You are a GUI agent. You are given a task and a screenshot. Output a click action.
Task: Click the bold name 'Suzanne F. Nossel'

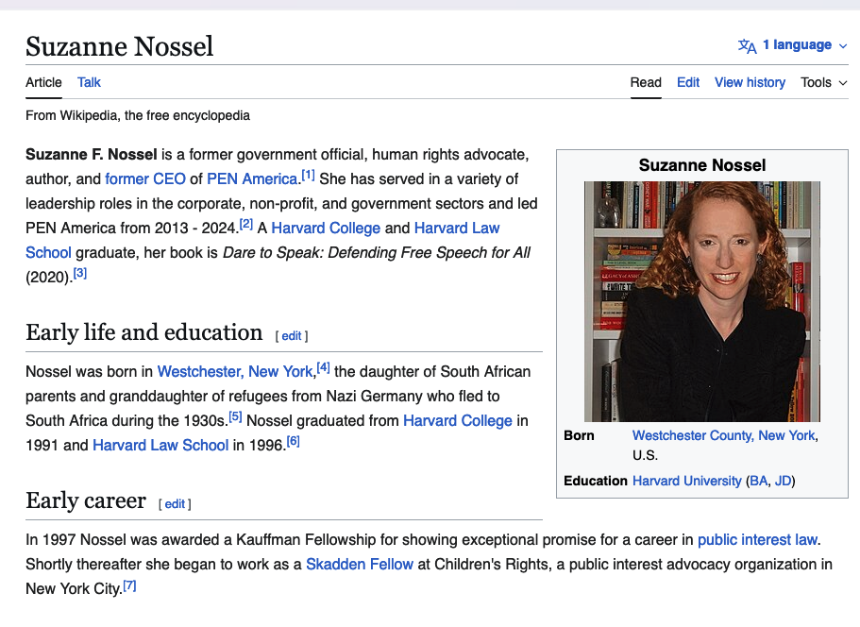tap(91, 154)
